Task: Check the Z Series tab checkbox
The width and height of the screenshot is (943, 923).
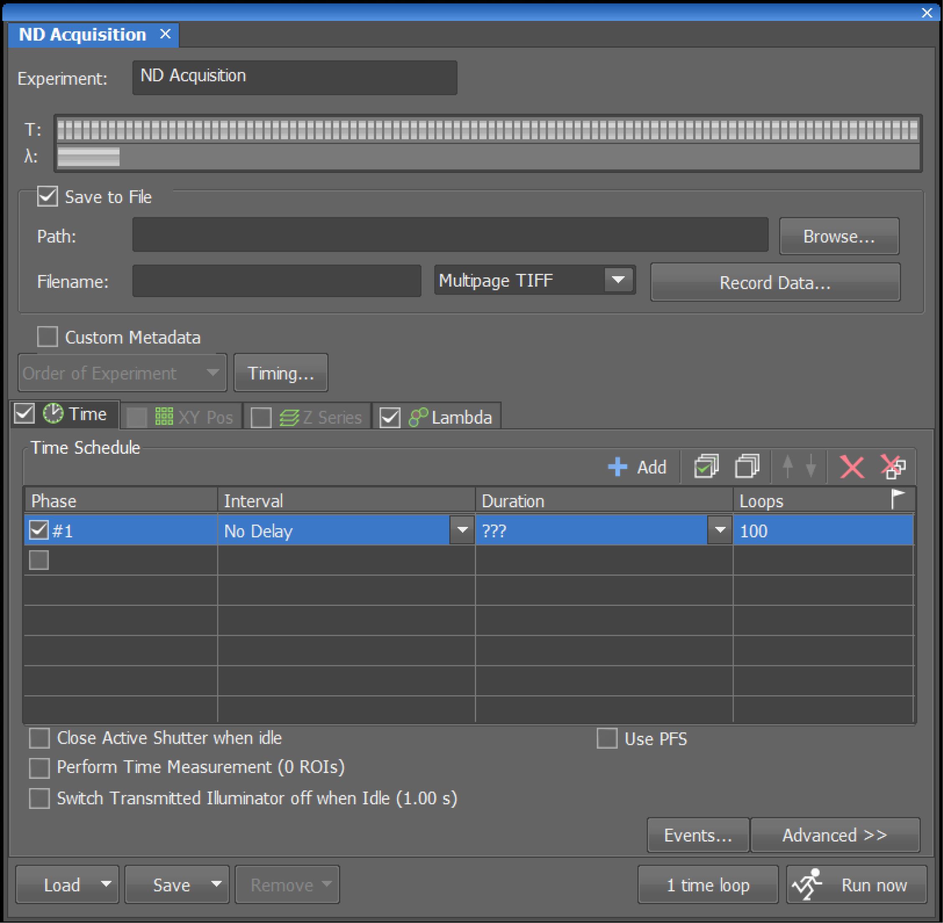Action: click(261, 417)
